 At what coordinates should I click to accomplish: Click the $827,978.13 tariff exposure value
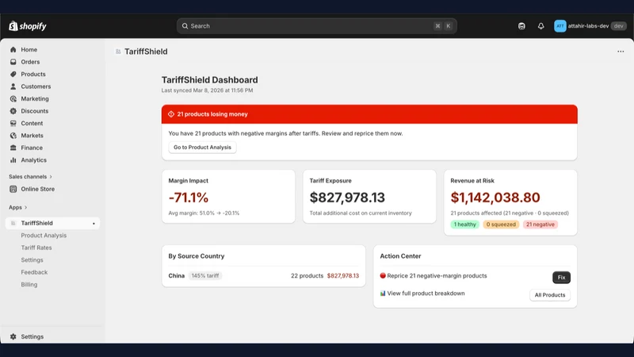(347, 198)
